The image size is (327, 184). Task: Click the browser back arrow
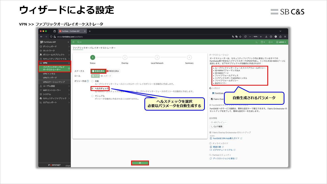click(x=42, y=36)
